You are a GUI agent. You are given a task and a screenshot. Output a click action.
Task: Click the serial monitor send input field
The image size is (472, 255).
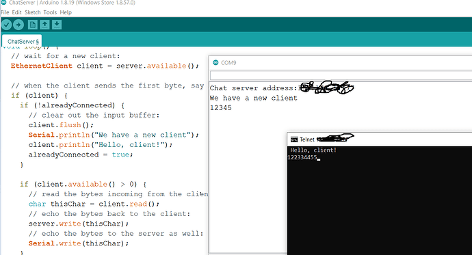341,75
